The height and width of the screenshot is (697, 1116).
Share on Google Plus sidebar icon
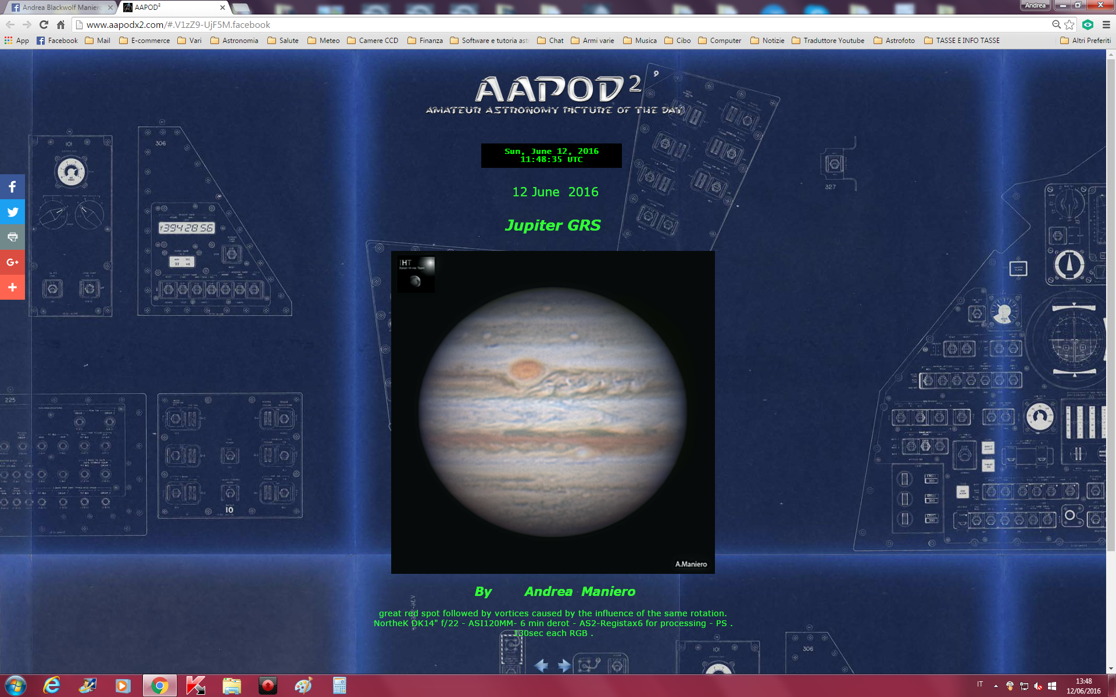point(12,262)
